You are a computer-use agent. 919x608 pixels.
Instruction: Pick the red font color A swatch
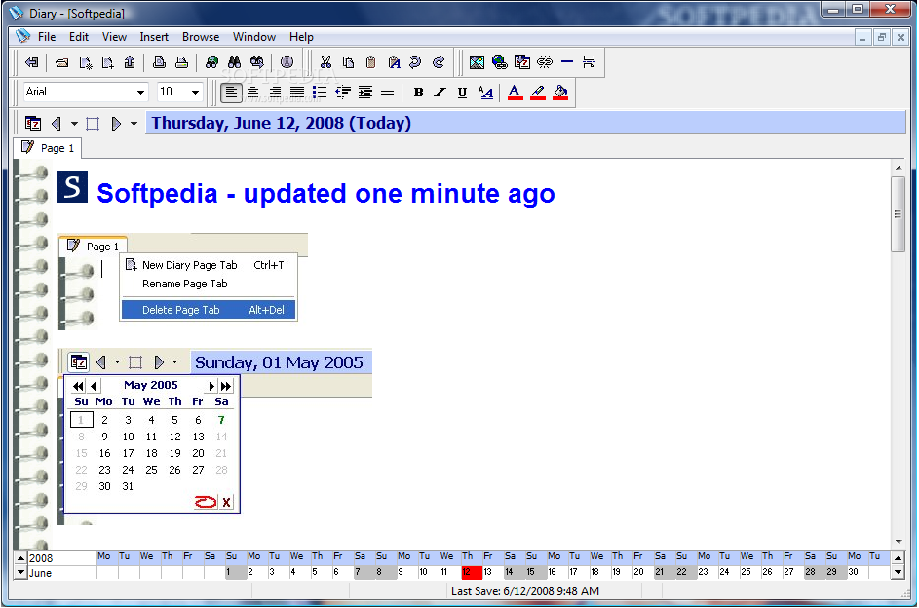[x=515, y=93]
